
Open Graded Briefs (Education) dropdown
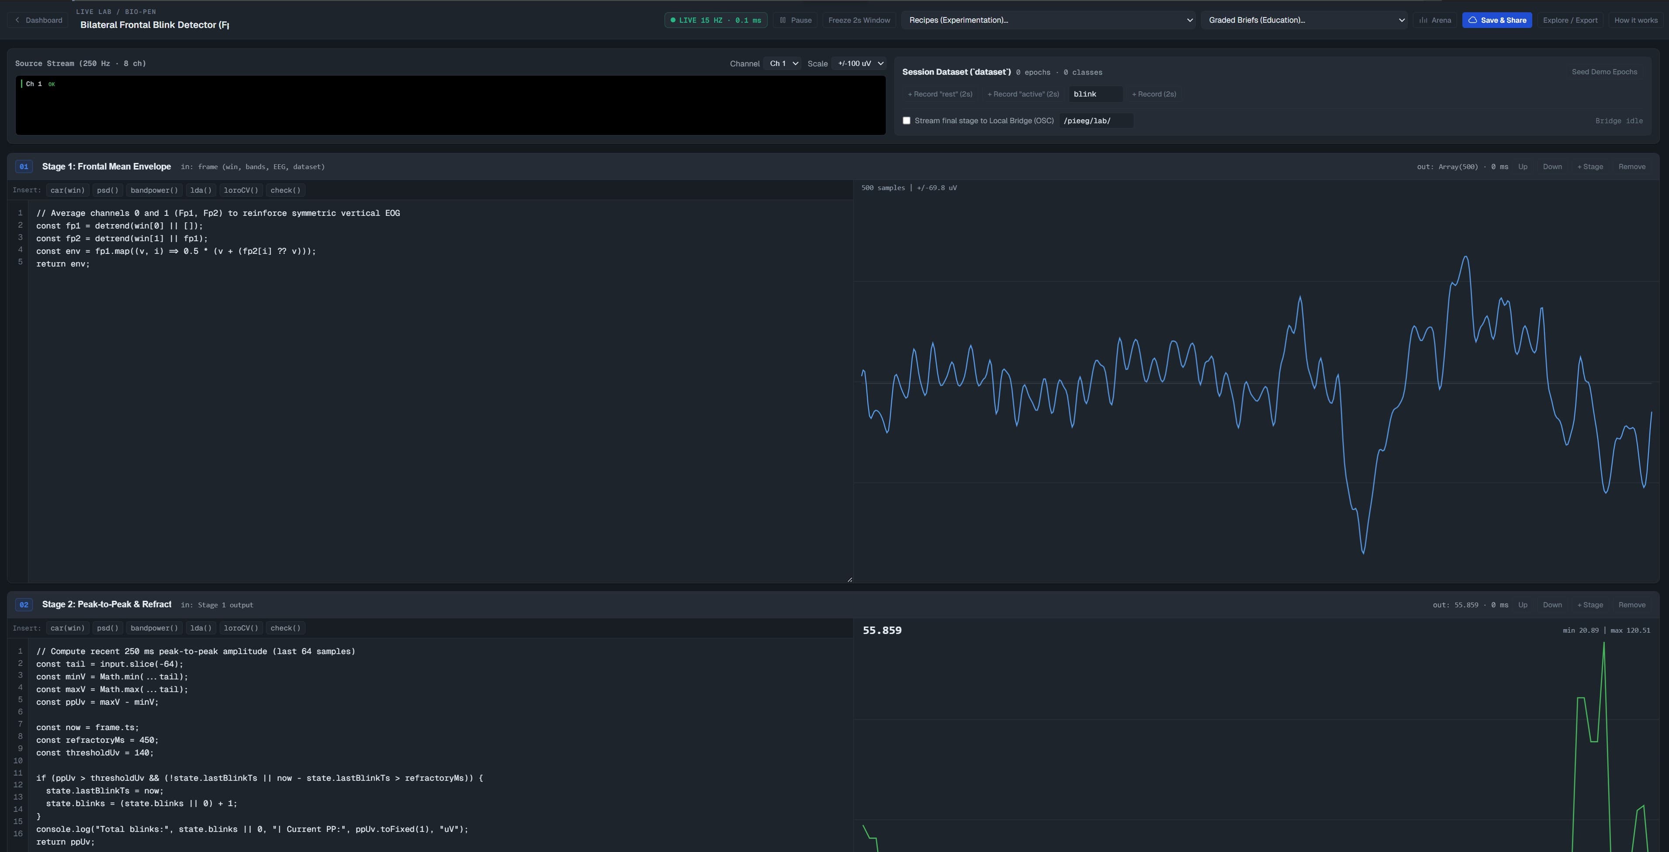click(1304, 20)
